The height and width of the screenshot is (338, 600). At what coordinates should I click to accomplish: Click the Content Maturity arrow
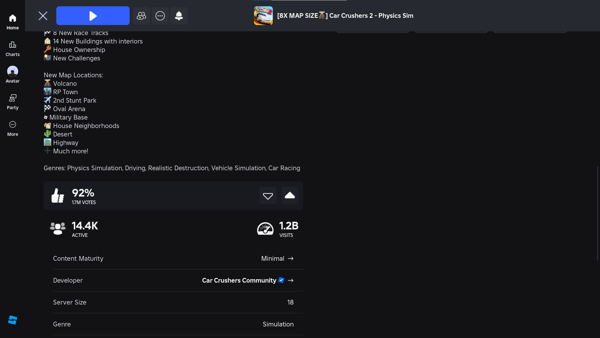pos(291,259)
